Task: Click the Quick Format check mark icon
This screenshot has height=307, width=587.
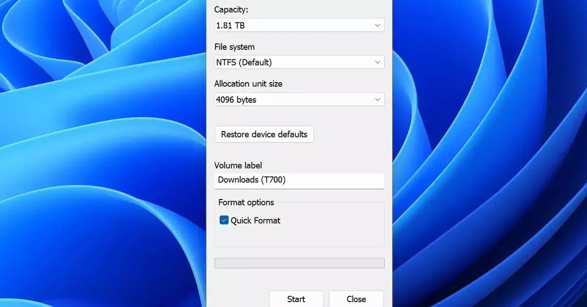Action: coord(224,220)
